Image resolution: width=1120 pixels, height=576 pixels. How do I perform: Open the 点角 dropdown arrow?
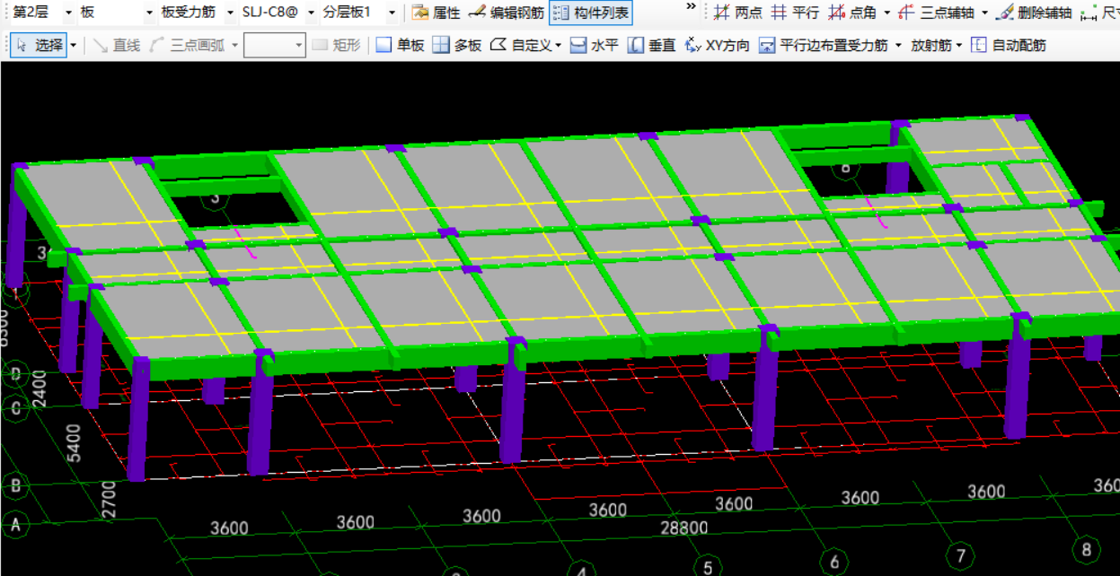886,13
